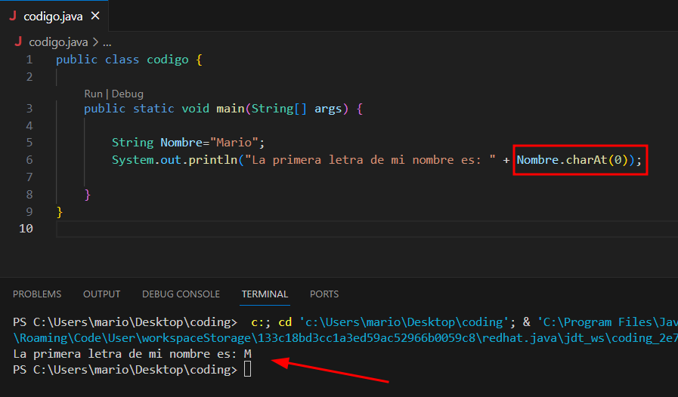Open the PORTS panel tab
Image resolution: width=678 pixels, height=397 pixels.
324,294
